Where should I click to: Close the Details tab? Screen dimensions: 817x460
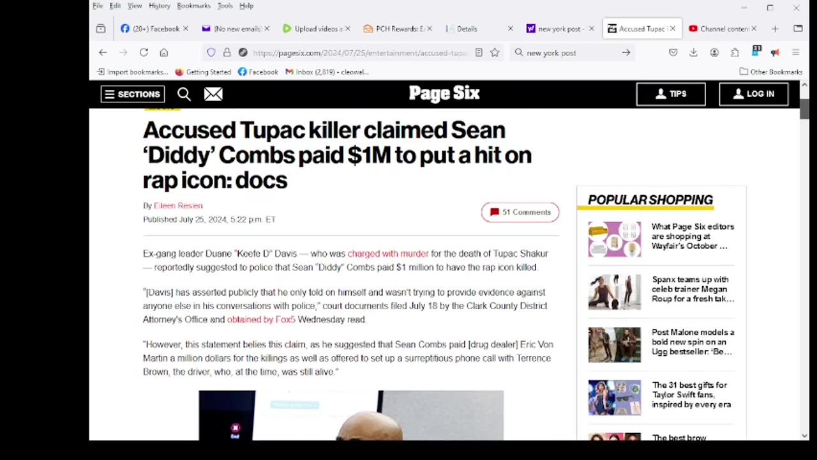point(510,29)
